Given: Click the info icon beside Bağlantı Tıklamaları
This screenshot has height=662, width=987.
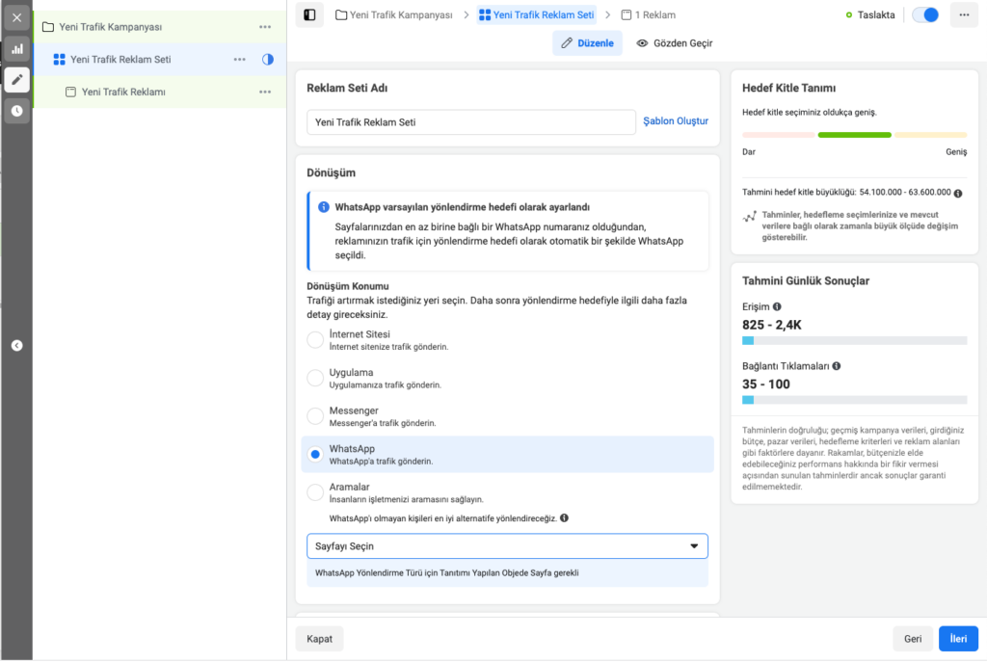Looking at the screenshot, I should [836, 366].
